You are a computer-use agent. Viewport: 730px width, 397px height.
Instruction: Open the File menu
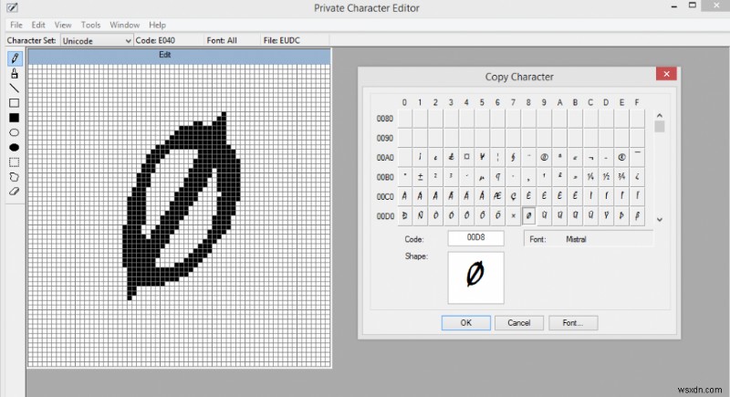[x=16, y=26]
